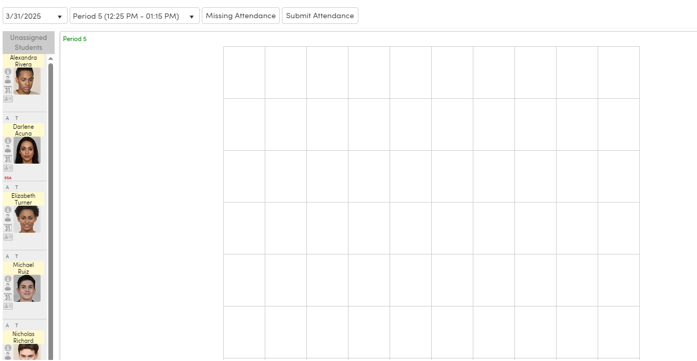
Task: Open profile icon for Michael Ruiz
Action: coord(8,288)
